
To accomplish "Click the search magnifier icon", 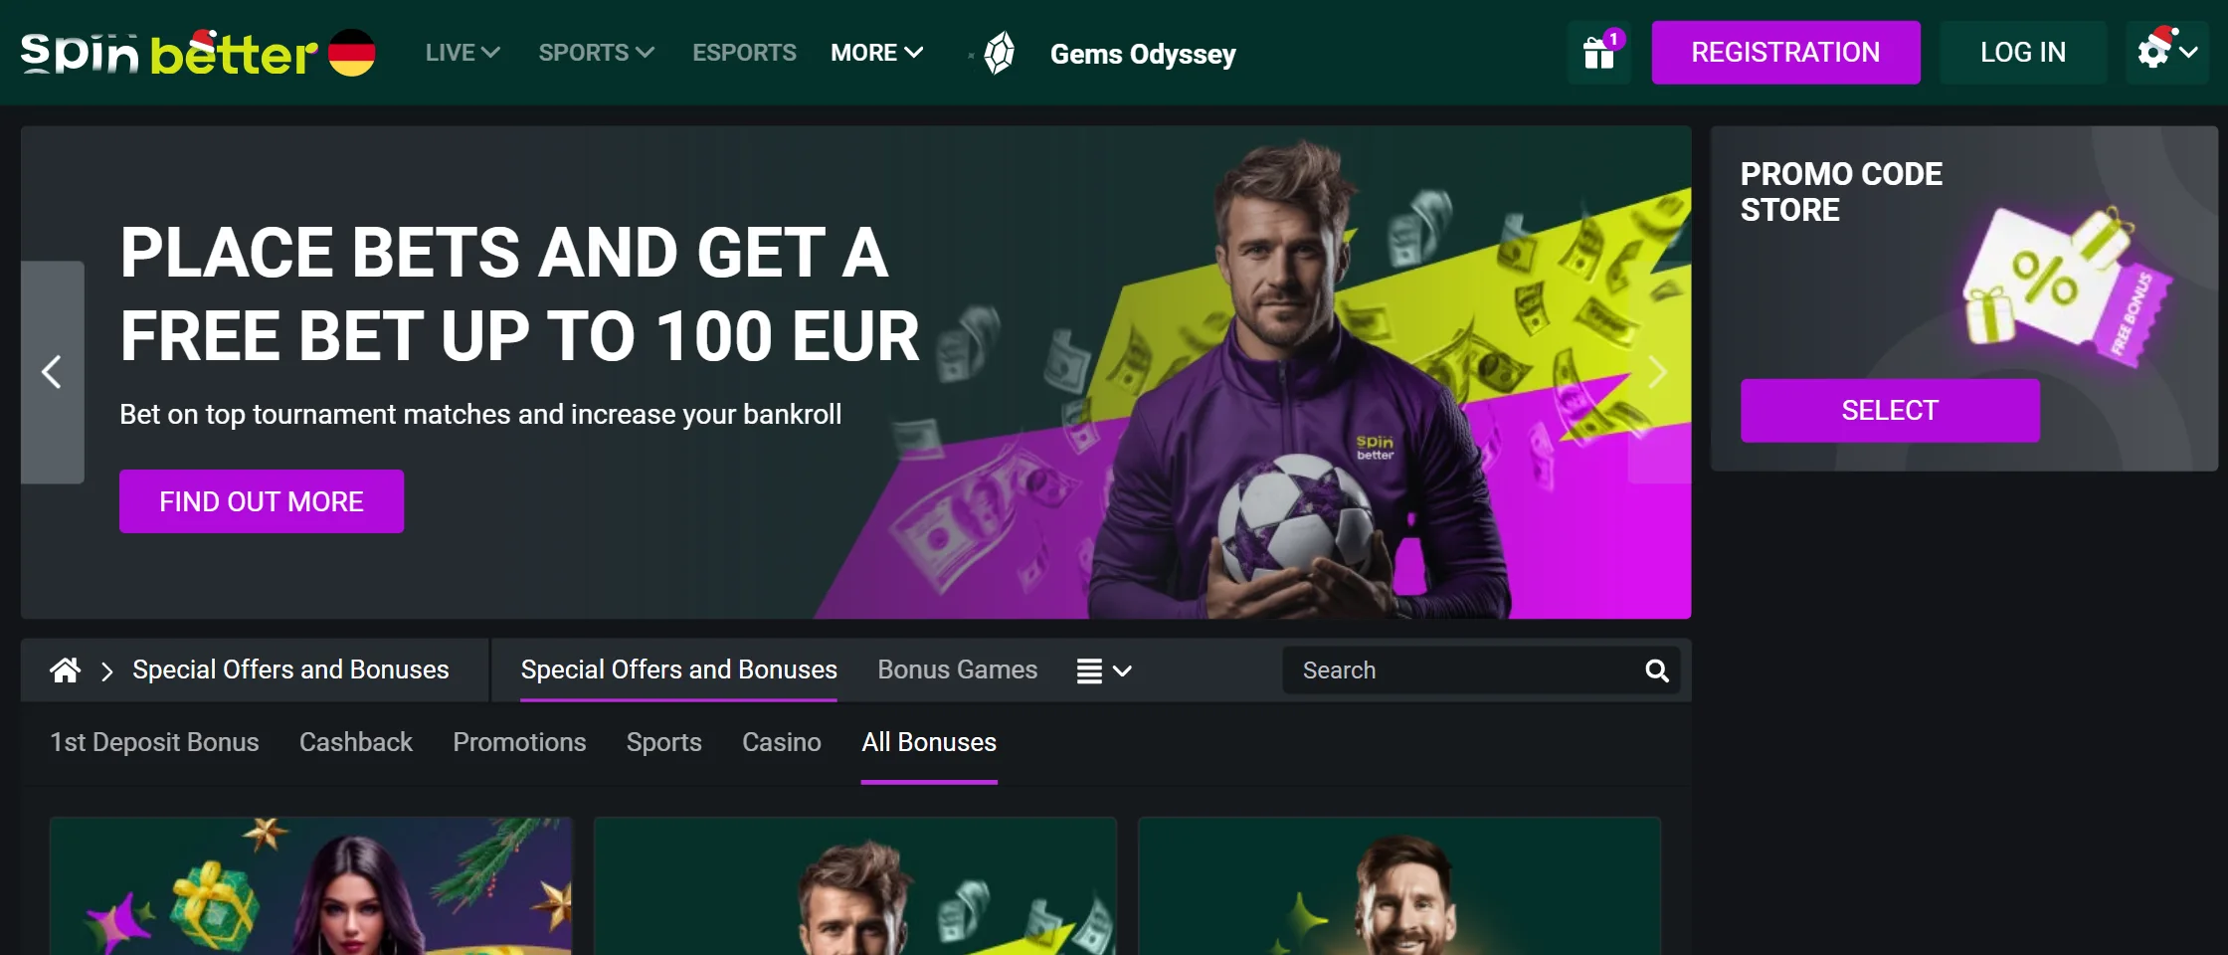I will 1656,670.
